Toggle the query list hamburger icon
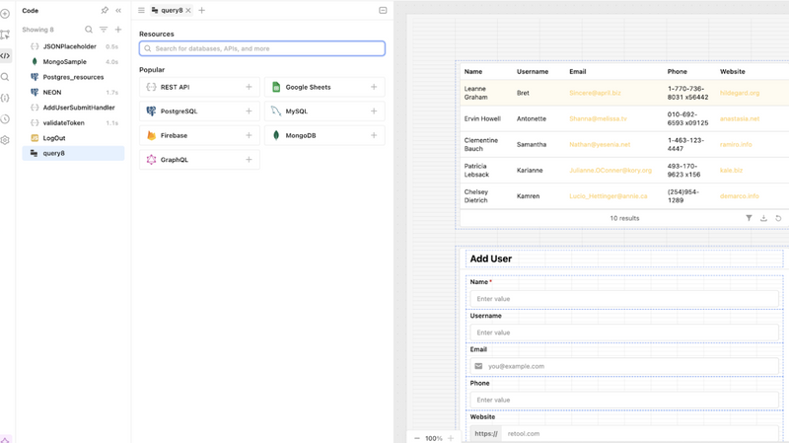 [141, 10]
